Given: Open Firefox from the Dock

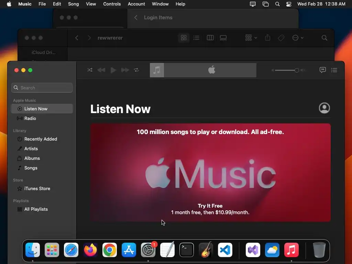Looking at the screenshot, I should [x=90, y=250].
